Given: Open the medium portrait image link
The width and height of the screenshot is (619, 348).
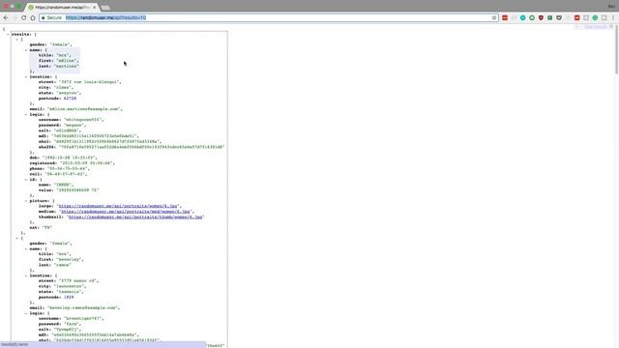Looking at the screenshot, I should point(126,212).
